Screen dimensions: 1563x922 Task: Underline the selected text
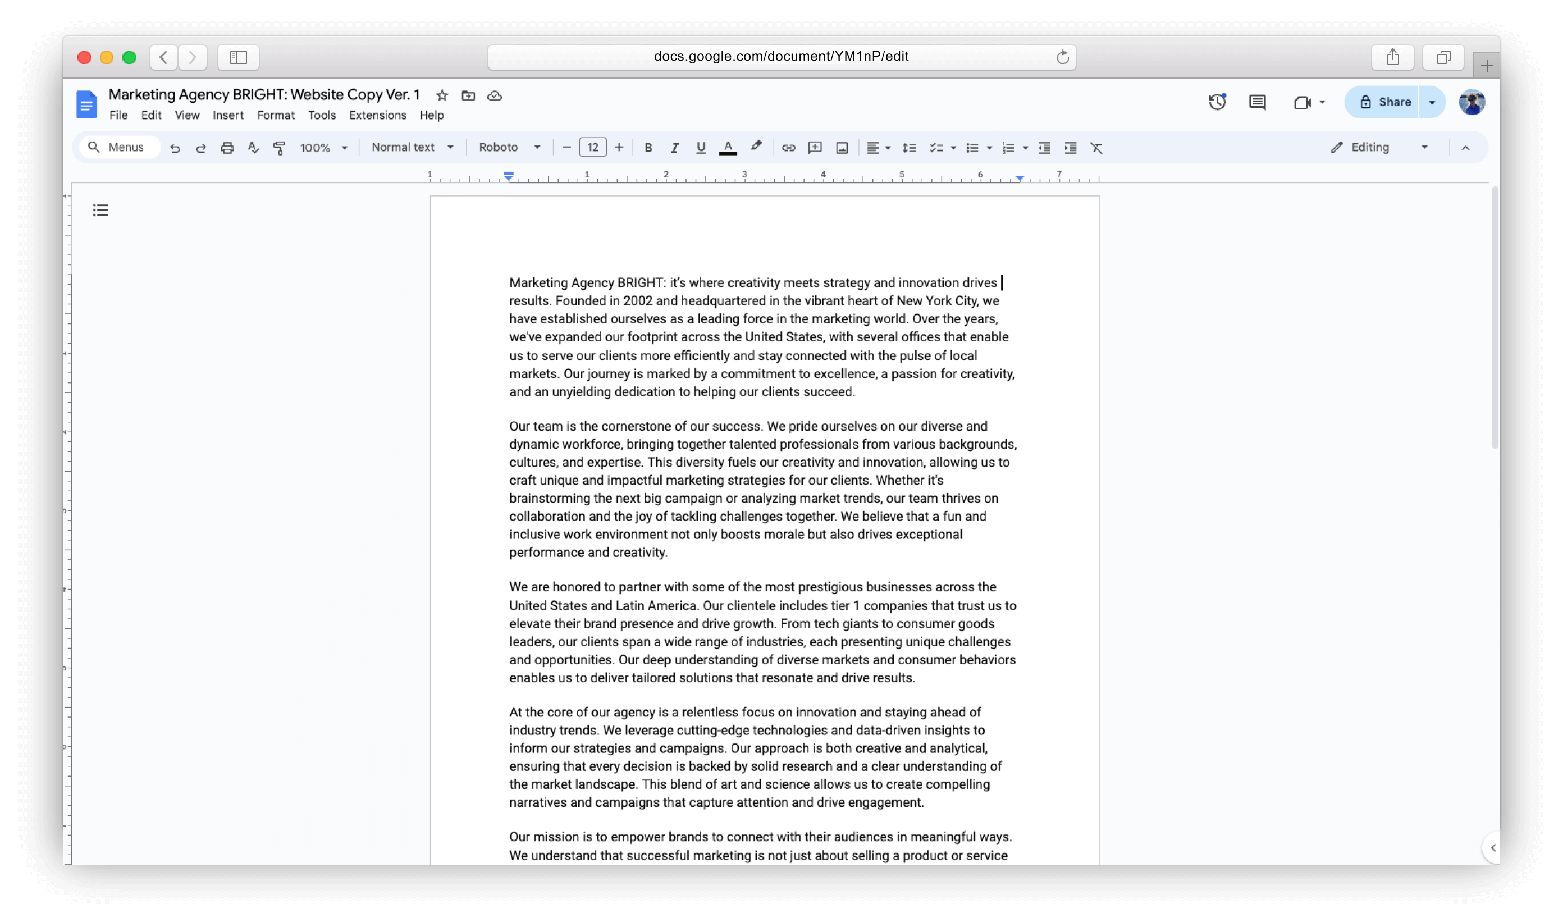click(701, 147)
